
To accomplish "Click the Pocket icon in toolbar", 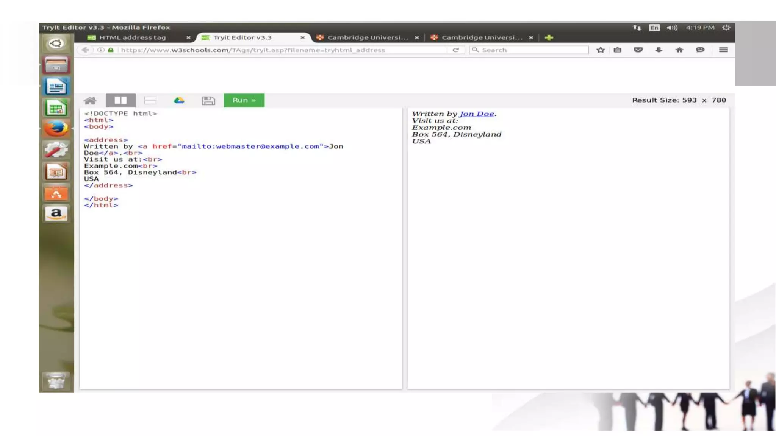I will pos(638,50).
